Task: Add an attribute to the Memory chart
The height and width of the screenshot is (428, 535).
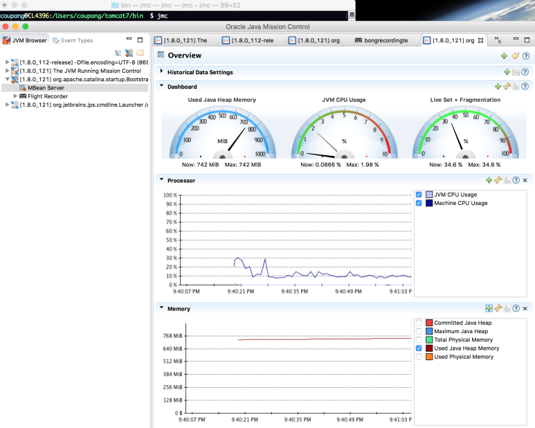Action: pos(489,308)
